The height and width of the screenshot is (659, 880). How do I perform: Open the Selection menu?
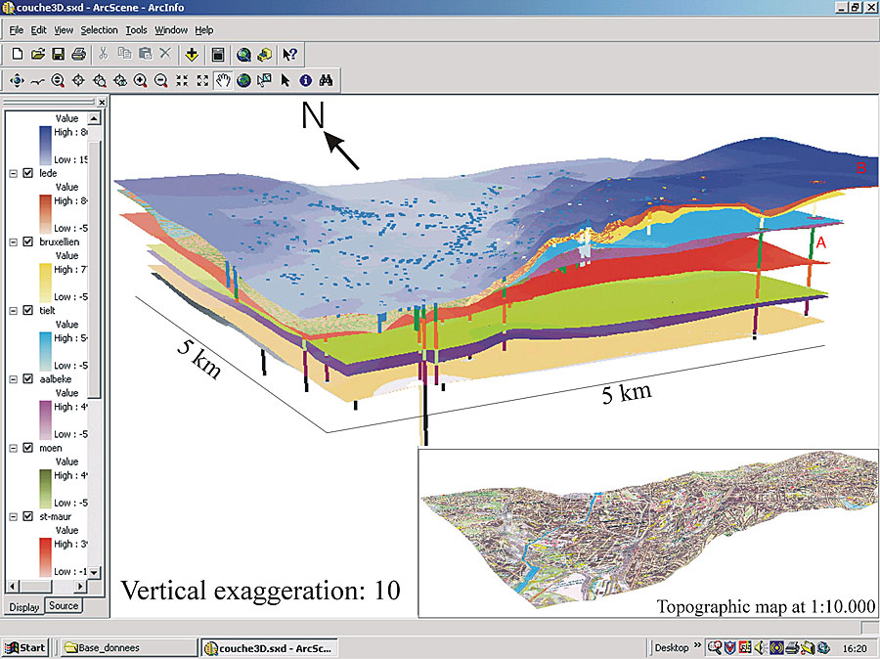[x=99, y=29]
